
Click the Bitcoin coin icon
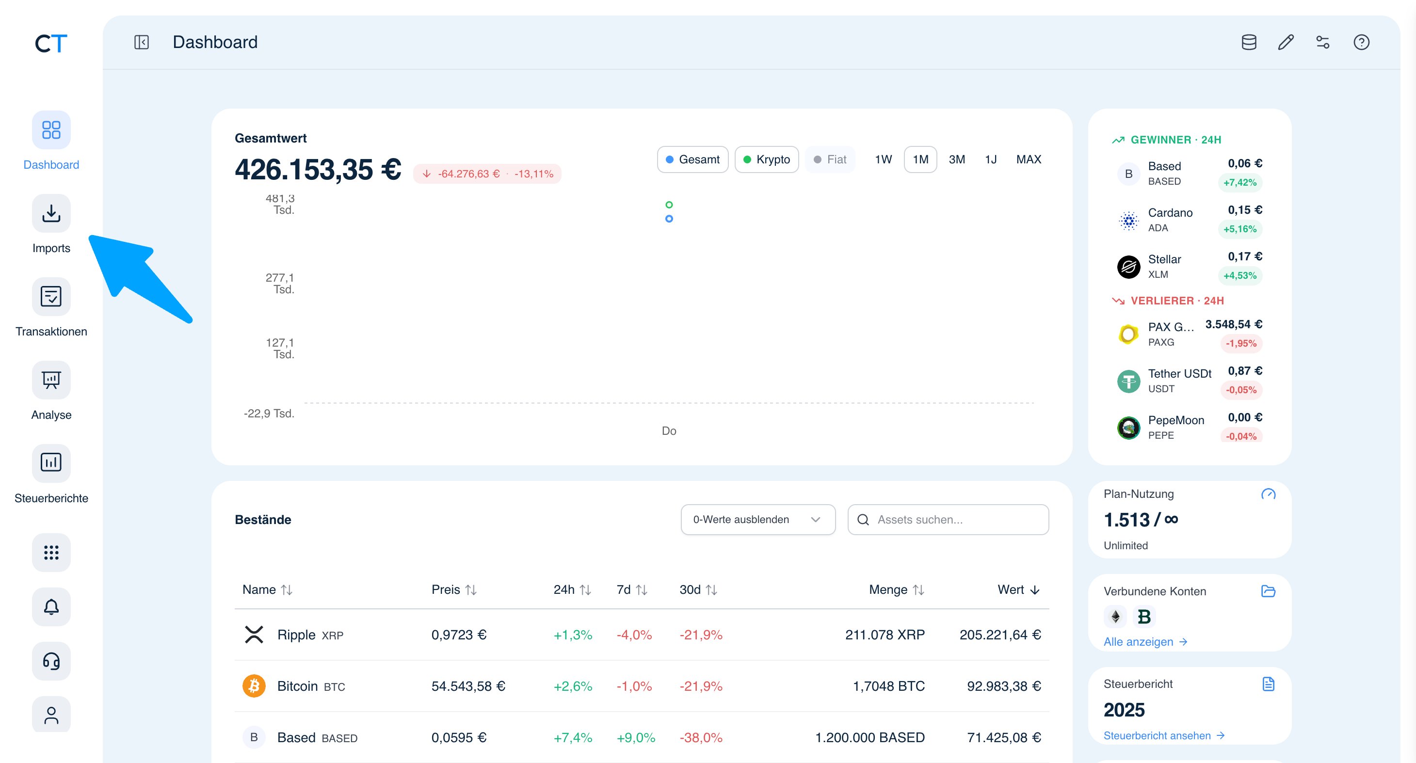coord(254,686)
